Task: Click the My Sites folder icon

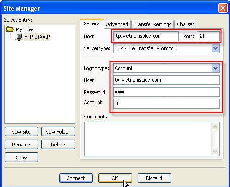Action: tap(10, 29)
